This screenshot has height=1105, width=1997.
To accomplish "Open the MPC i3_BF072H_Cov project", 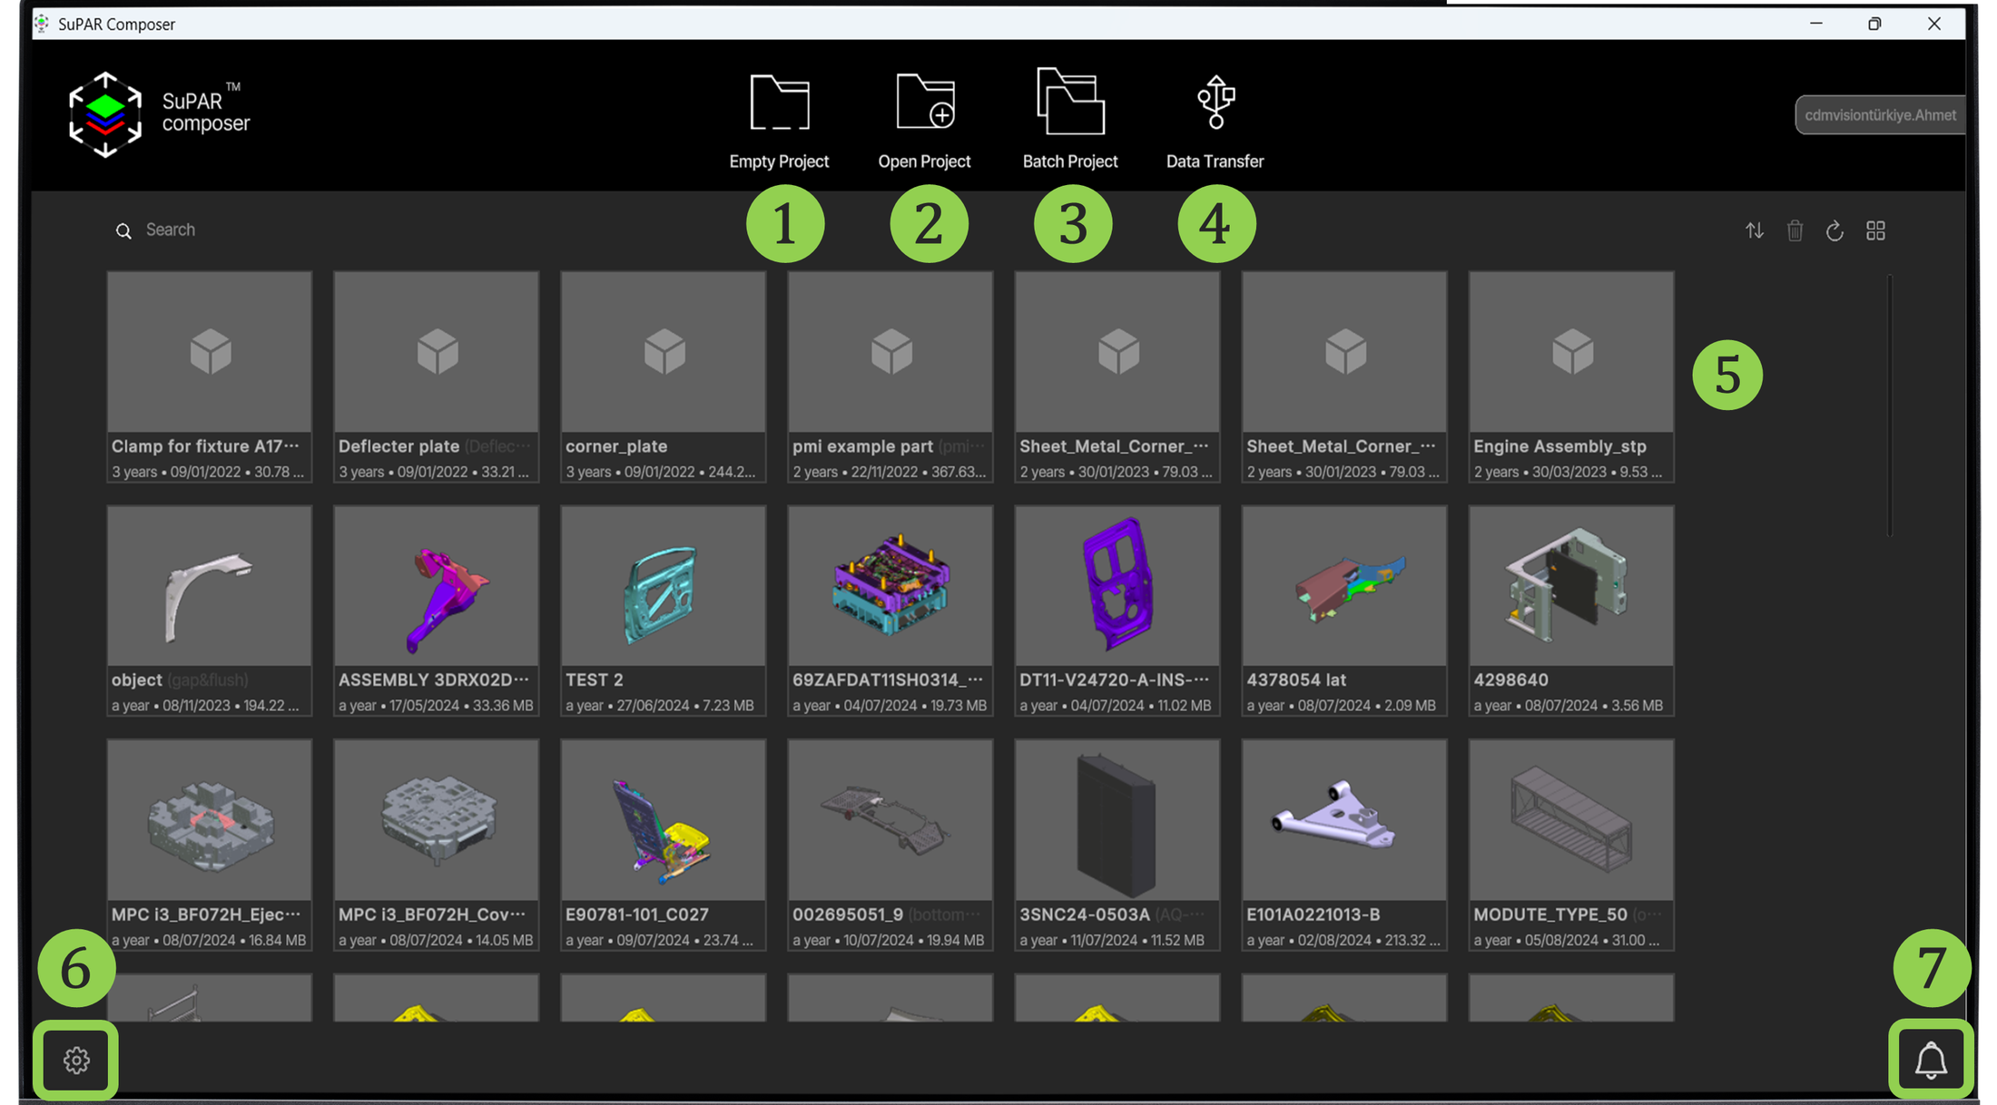I will 437,845.
